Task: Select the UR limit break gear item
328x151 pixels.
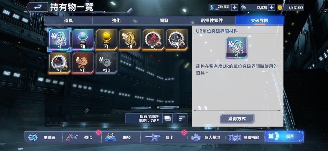Action: [60, 40]
